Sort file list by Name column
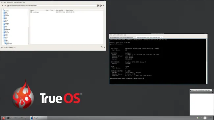Image resolution: width=214 pixels, height=120 pixels. click(x=38, y=10)
